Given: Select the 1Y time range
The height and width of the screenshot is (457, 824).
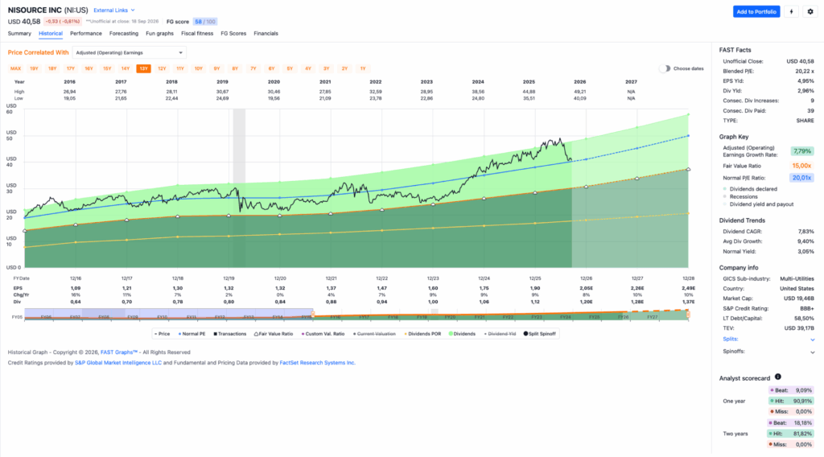Looking at the screenshot, I should coord(363,69).
